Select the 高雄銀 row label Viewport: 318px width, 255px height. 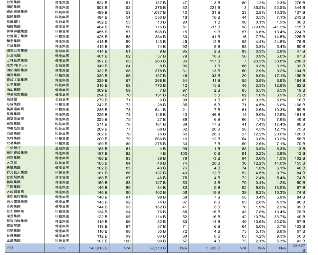(x=12, y=100)
